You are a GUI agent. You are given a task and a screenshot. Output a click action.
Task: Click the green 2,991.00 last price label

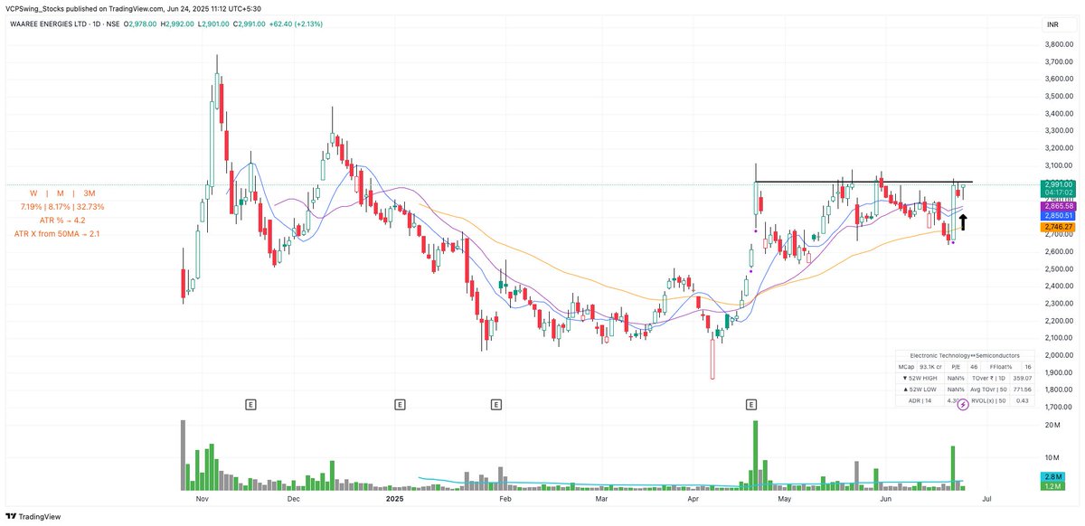tap(1057, 184)
